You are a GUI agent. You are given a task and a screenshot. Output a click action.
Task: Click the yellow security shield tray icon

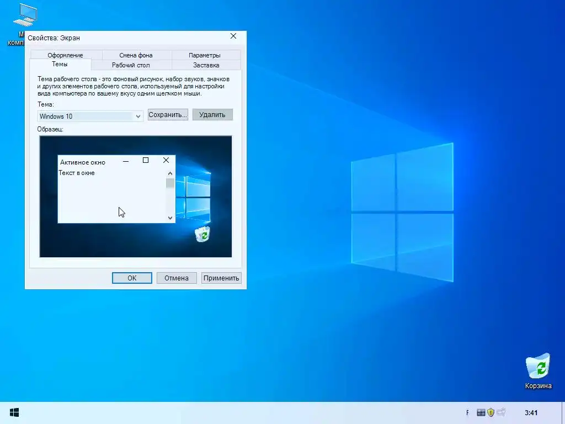pos(491,412)
